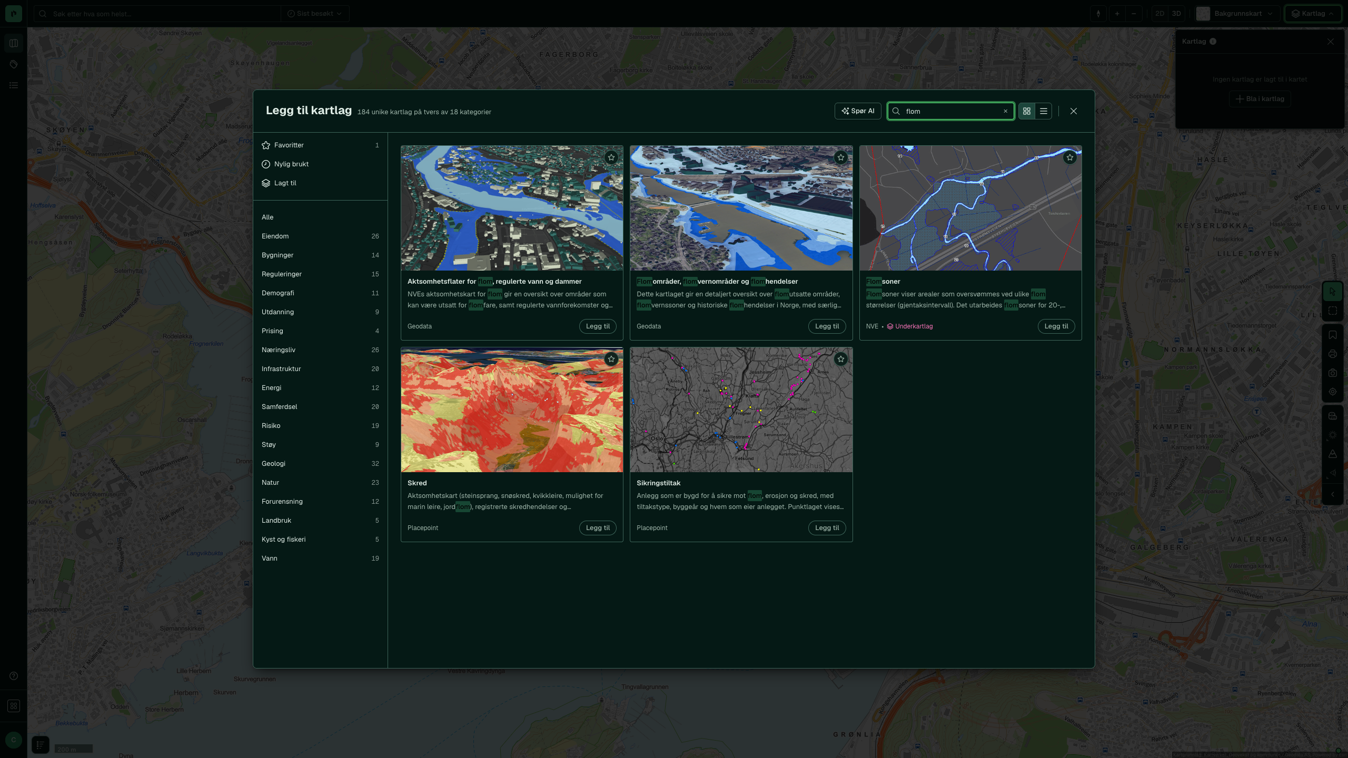Clear the flom search text

point(1005,111)
